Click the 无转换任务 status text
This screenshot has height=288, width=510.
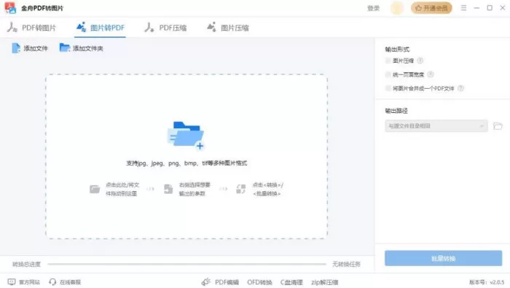click(346, 264)
